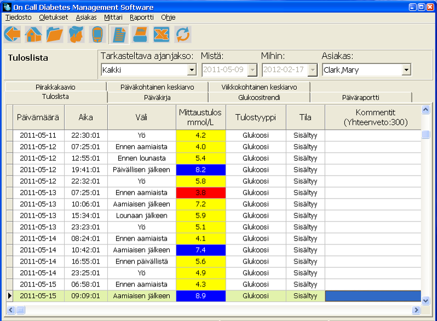The width and height of the screenshot is (437, 321).
Task: Click the glucose meter icon
Action: (x=97, y=34)
